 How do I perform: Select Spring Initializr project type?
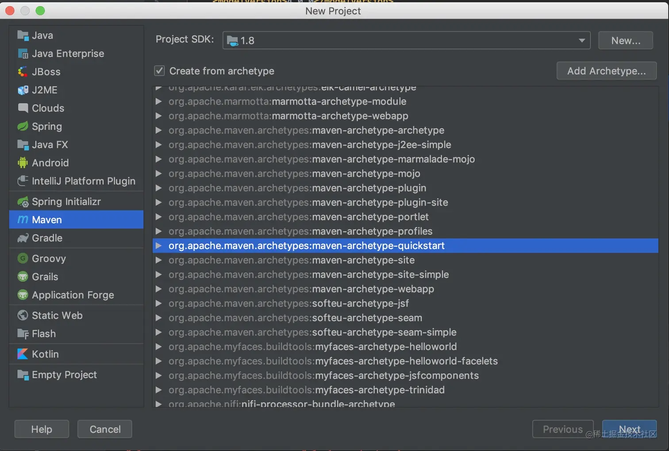pyautogui.click(x=76, y=202)
